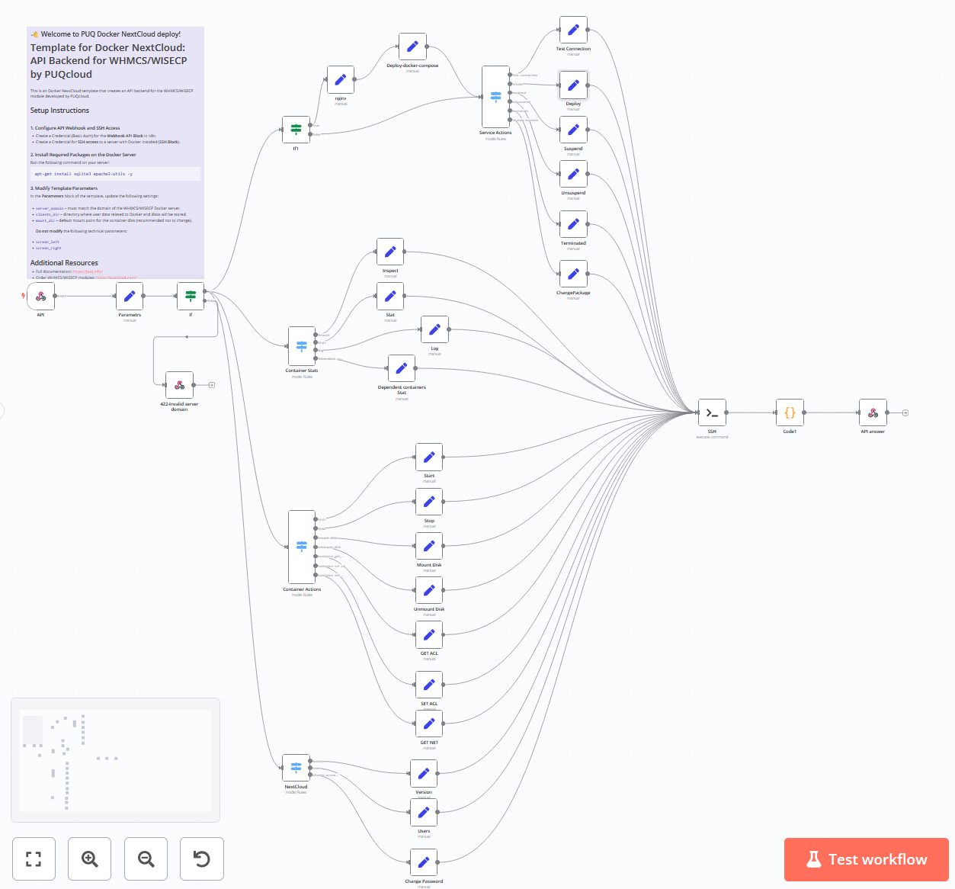This screenshot has width=955, height=889.
Task: Open the SSH execute command node
Action: (711, 412)
